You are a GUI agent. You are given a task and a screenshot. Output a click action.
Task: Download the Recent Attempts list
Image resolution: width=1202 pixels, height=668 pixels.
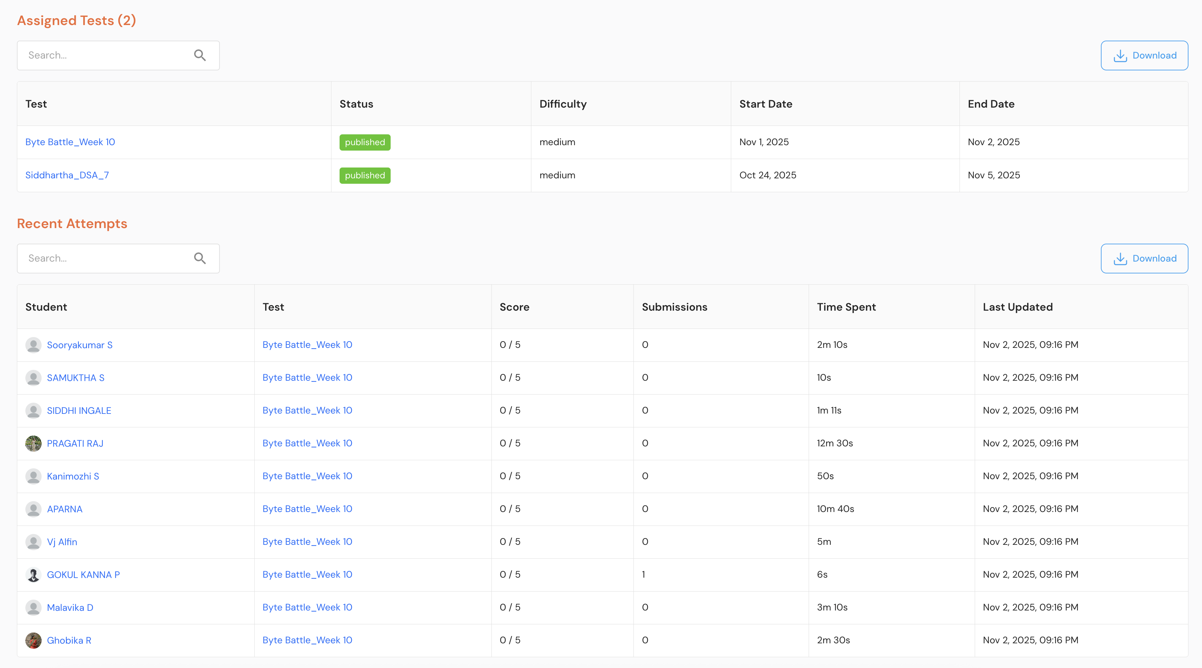point(1144,259)
